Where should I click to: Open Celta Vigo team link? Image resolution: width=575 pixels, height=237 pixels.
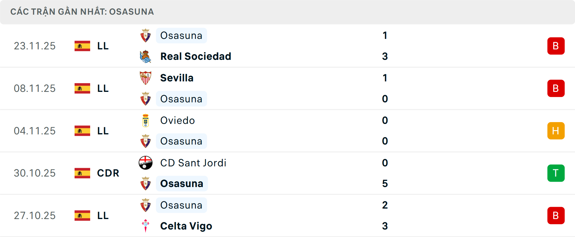[x=186, y=226]
